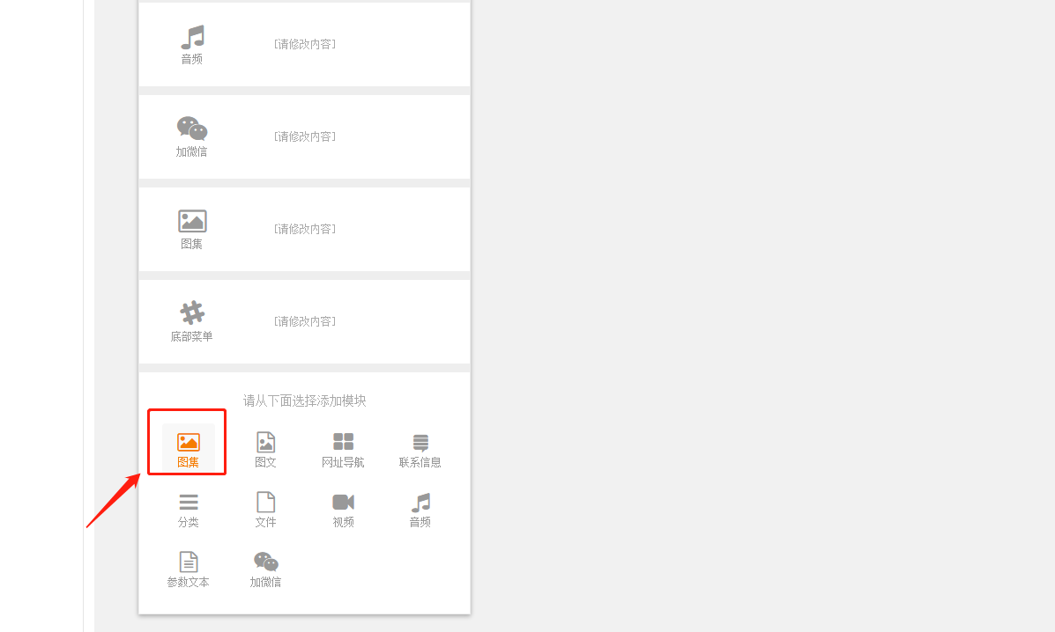
Task: Edit the 图集 card's [请修改内容] placeholder
Action: (305, 229)
